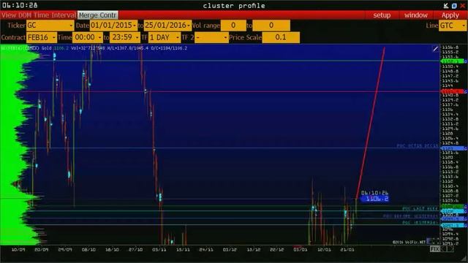
Task: Click the POC before yesterday blue marker
Action: pyautogui.click(x=453, y=218)
